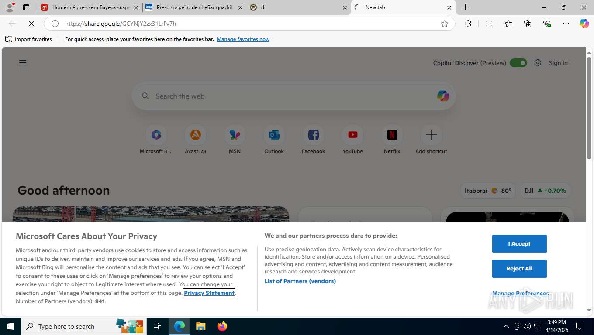Viewport: 594px width, 335px height.
Task: Open the YouTube shortcut
Action: tap(353, 140)
